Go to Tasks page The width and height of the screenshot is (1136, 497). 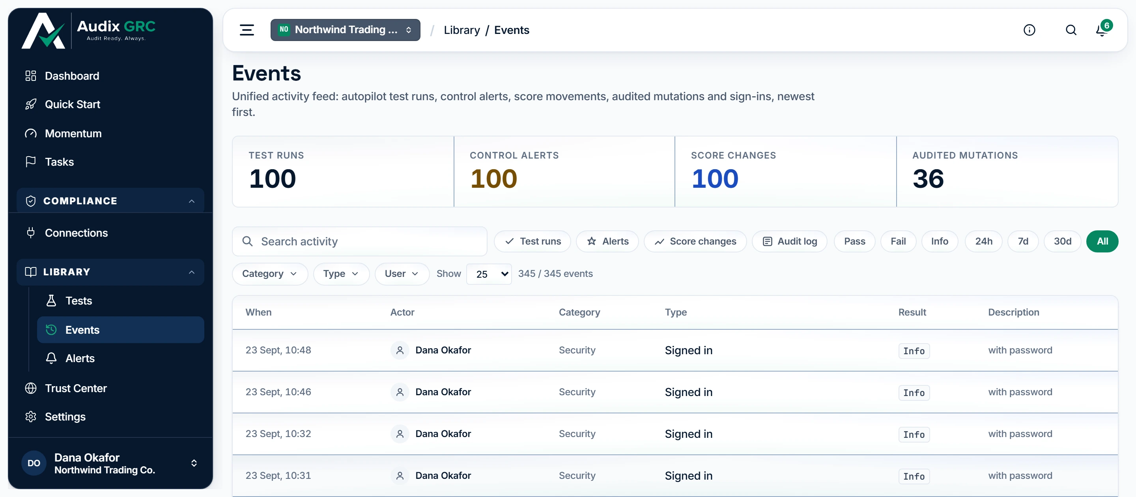coord(110,162)
